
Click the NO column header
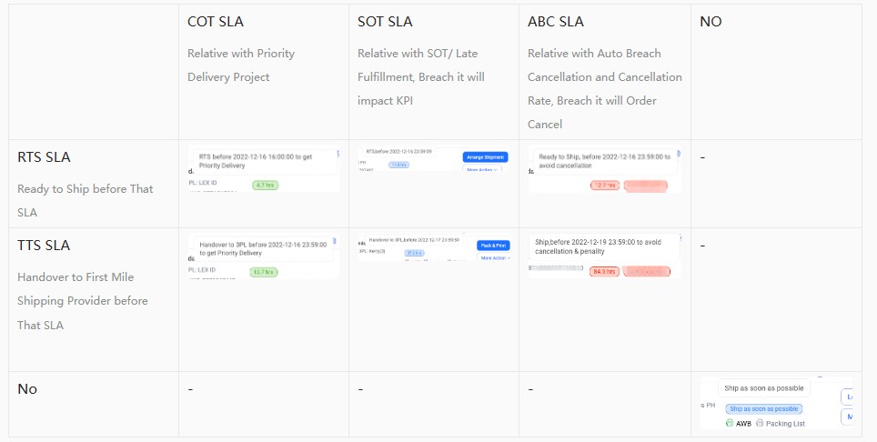[x=711, y=22]
